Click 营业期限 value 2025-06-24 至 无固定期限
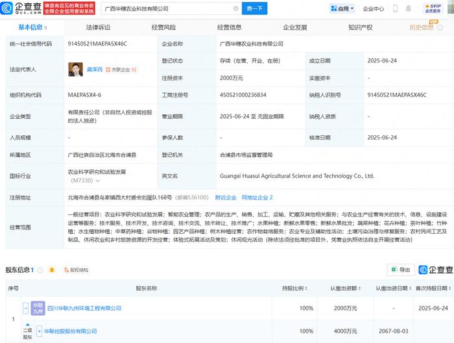The width and height of the screenshot is (454, 343). point(252,116)
